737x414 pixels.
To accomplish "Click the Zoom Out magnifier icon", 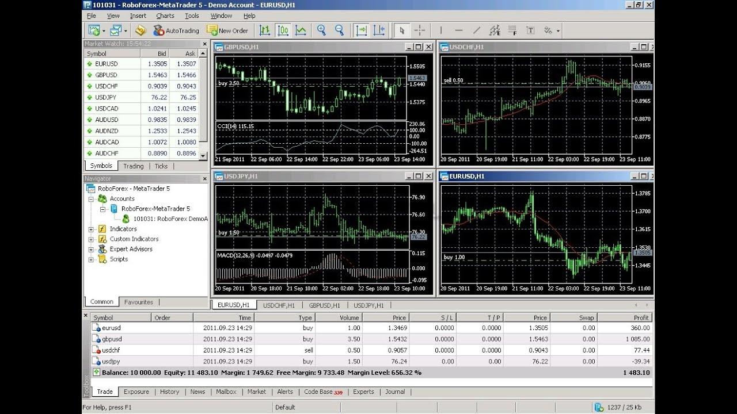I will 339,30.
